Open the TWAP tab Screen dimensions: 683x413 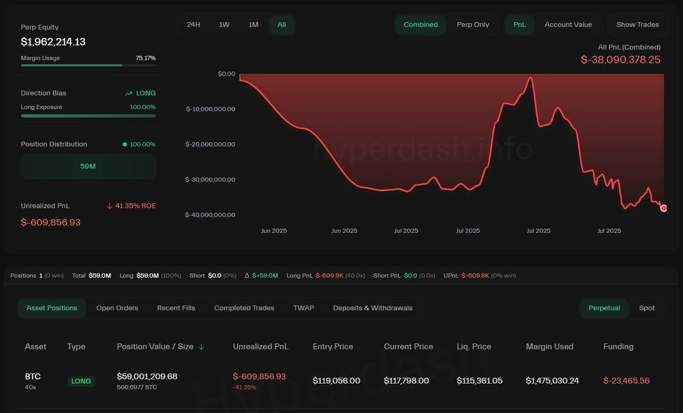click(303, 308)
